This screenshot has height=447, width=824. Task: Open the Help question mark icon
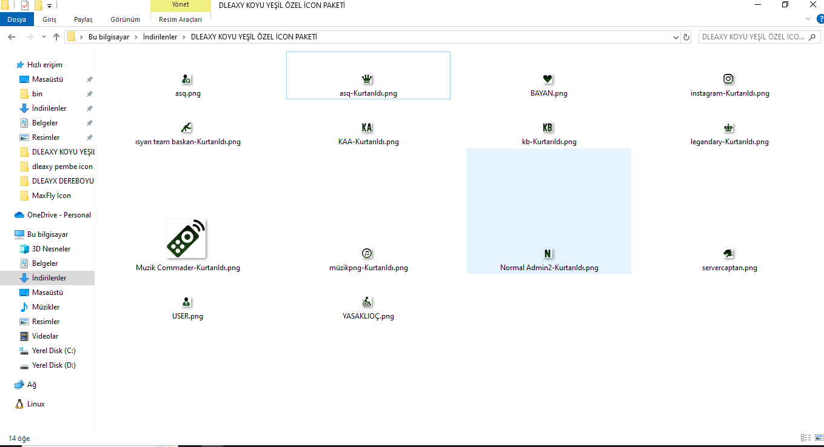(820, 19)
